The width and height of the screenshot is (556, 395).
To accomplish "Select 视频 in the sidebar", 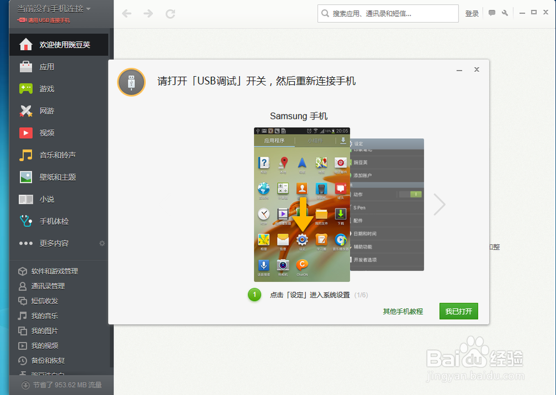I will (x=47, y=133).
